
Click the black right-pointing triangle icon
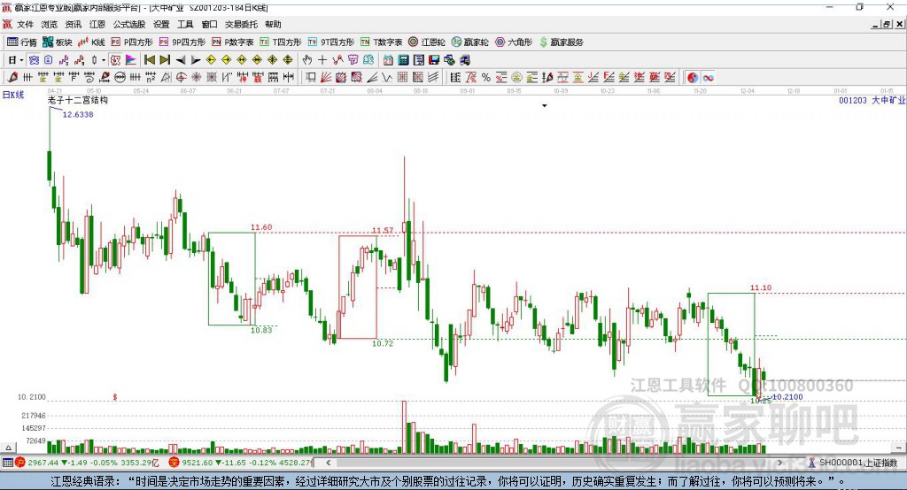point(196,60)
